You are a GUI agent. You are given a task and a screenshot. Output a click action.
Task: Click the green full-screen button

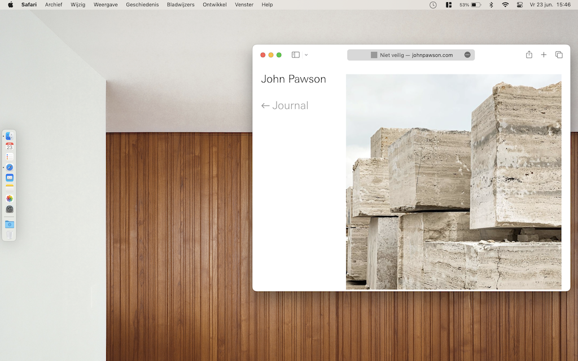coord(279,55)
